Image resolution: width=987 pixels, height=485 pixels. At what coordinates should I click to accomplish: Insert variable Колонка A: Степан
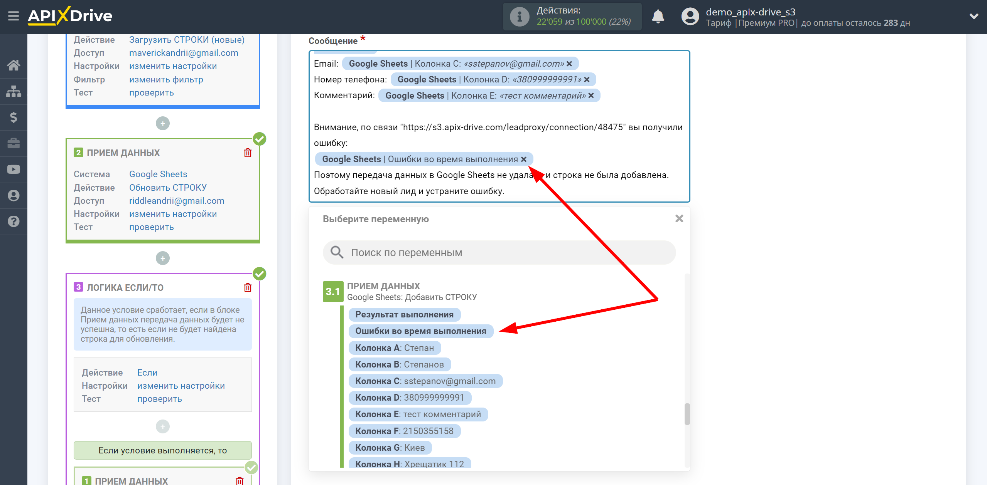[395, 348]
